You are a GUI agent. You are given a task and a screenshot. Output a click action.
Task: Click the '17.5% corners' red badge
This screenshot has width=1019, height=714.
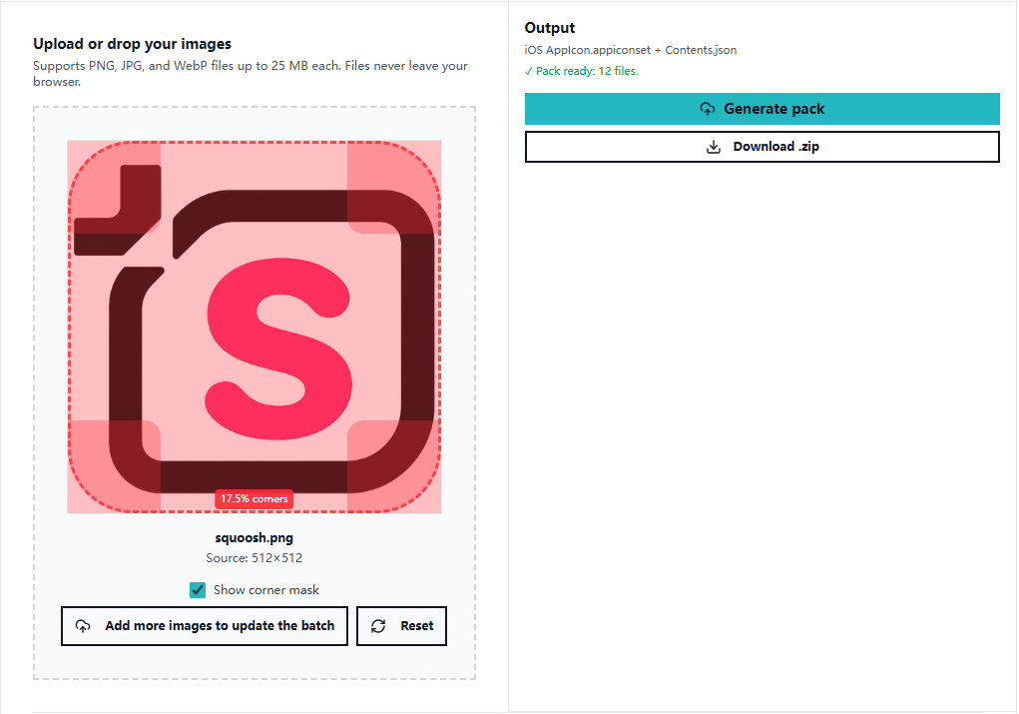(x=255, y=498)
